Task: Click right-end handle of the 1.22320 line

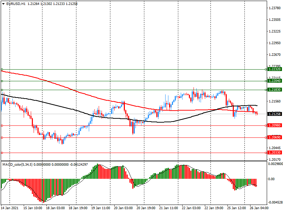Action: pyautogui.click(x=266, y=69)
